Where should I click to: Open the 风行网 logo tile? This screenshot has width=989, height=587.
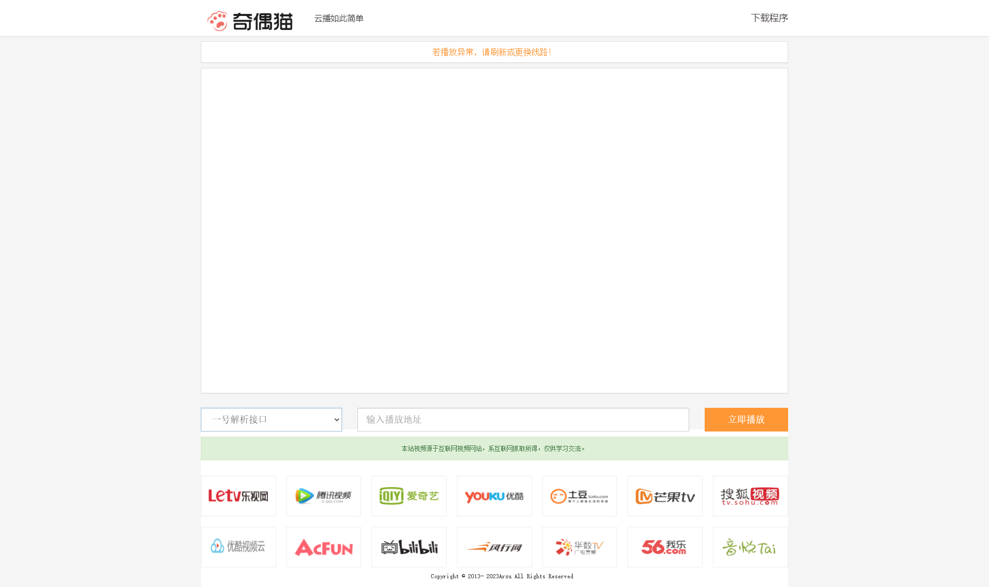tap(494, 547)
